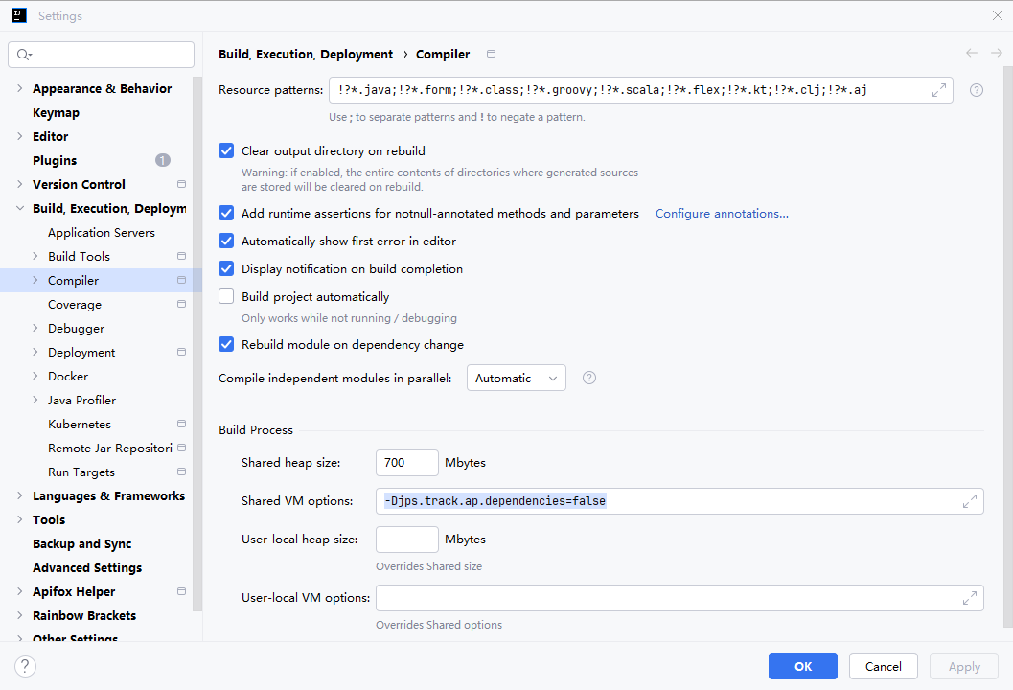1013x690 pixels.
Task: Expand the User-local VM options field
Action: pos(970,598)
